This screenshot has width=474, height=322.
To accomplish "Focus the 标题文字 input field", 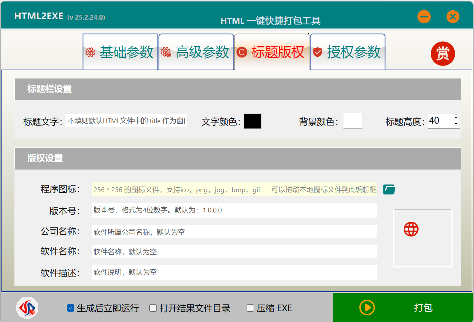I will click(126, 121).
